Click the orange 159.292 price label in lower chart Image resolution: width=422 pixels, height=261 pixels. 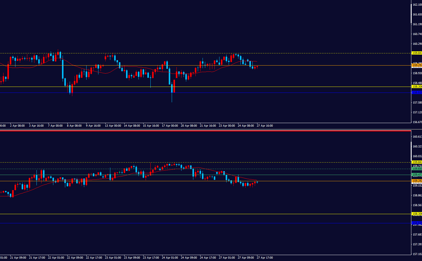coord(417,181)
